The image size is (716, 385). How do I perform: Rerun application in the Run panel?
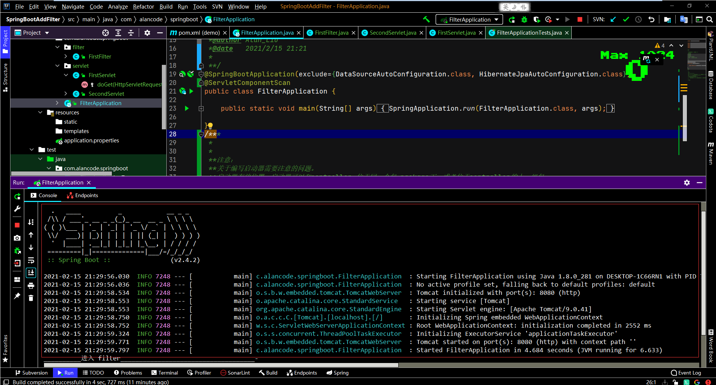[x=17, y=196]
